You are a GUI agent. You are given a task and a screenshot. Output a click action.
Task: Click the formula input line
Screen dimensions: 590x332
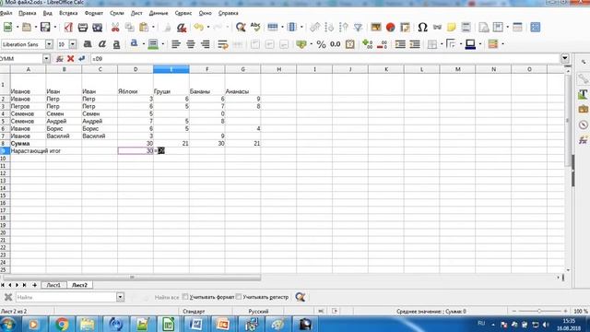click(325, 59)
